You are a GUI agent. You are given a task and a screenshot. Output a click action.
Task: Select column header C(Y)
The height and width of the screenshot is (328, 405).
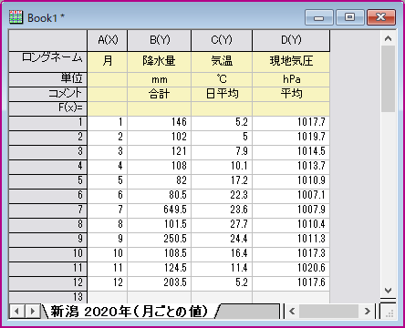tap(222, 40)
